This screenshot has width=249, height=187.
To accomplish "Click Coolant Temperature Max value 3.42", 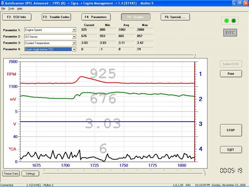I will click(x=145, y=43).
